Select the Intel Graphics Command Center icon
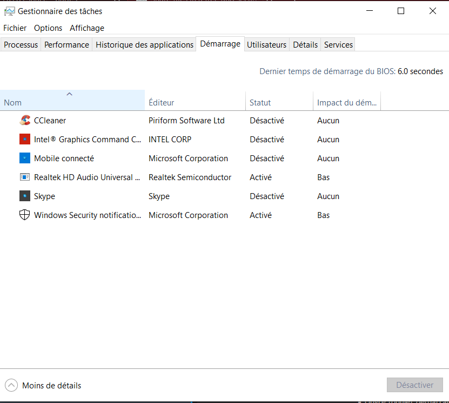Screen dimensions: 449x403 click(24, 140)
